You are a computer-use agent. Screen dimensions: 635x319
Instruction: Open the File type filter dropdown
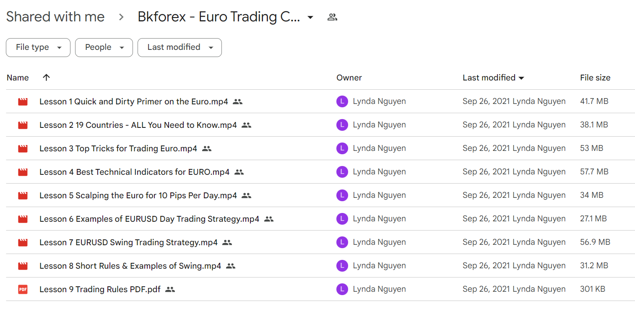[x=38, y=47]
